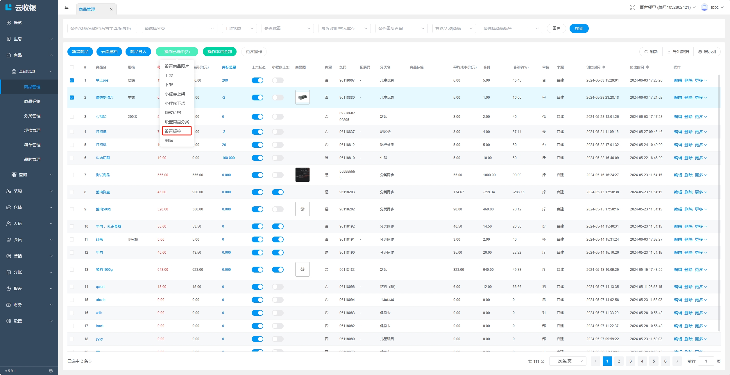The width and height of the screenshot is (730, 375).
Task: Open the 请选择分类 category dropdown
Action: pos(179,28)
